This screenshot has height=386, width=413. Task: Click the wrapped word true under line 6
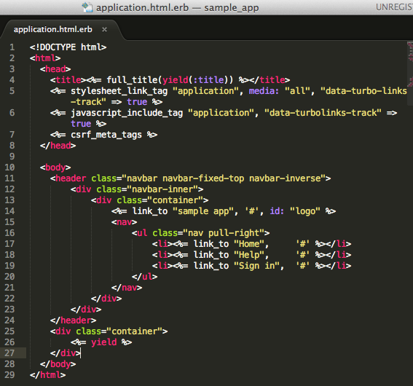[x=81, y=124]
